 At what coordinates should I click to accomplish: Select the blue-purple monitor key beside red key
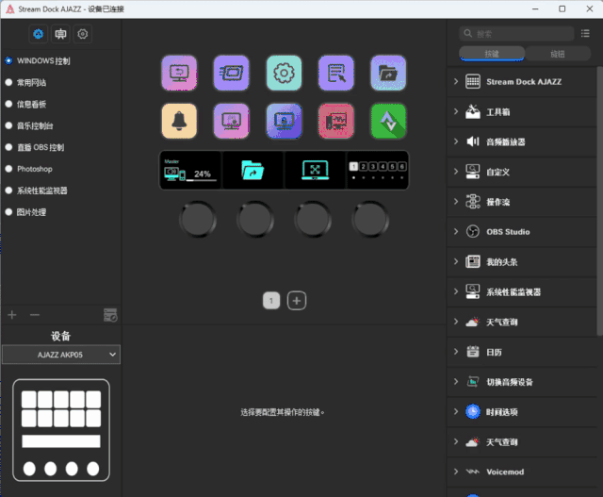(x=284, y=121)
